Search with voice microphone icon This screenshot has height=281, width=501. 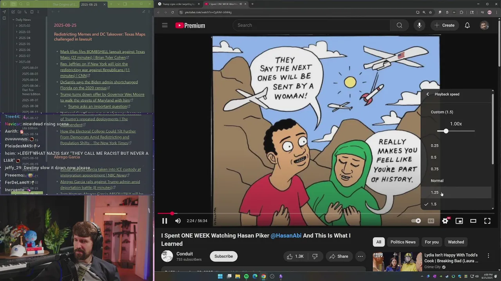[419, 25]
